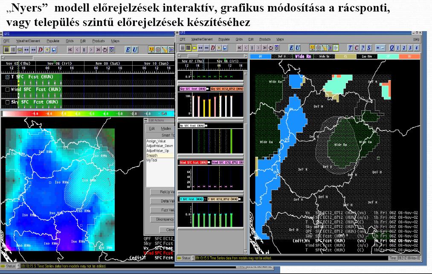This screenshot has width=432, height=274.
Task: Click Nov 09 (Sat) on left time scale
Action: point(107,63)
